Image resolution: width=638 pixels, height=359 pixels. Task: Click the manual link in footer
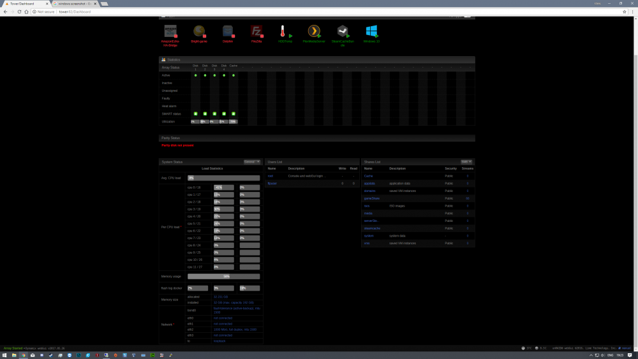tap(626, 348)
